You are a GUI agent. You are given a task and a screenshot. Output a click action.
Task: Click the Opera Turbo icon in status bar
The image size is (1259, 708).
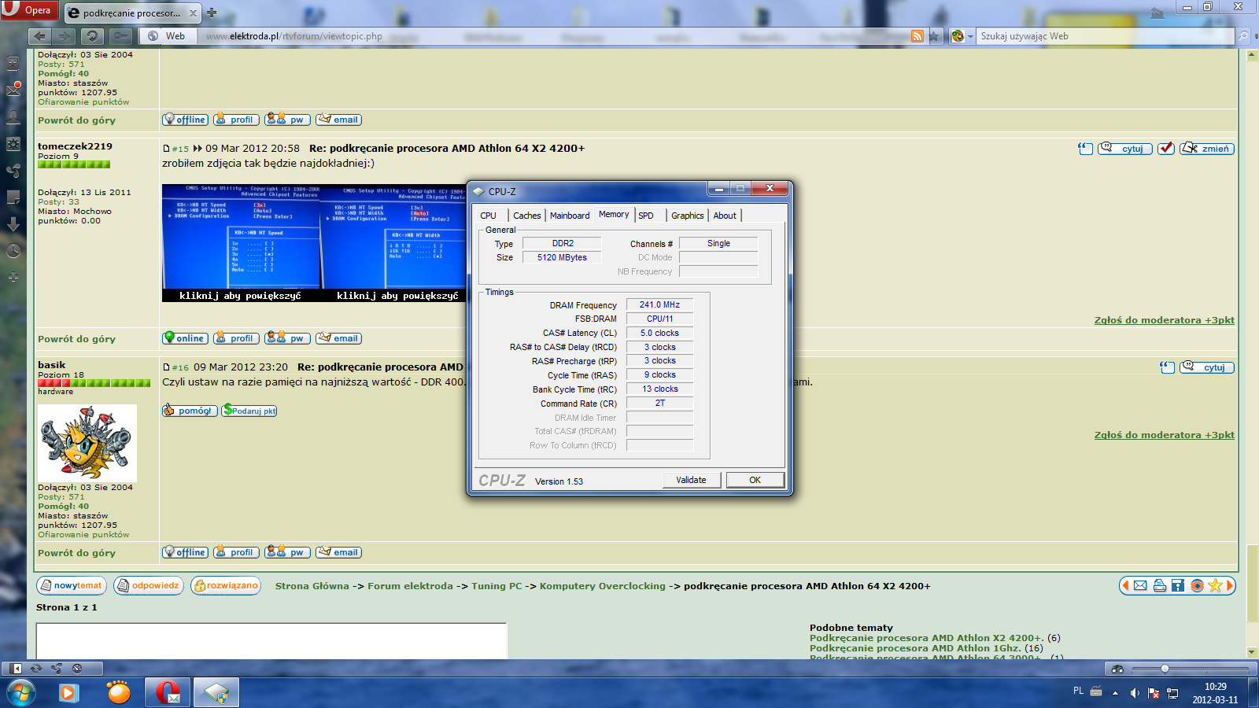[77, 669]
